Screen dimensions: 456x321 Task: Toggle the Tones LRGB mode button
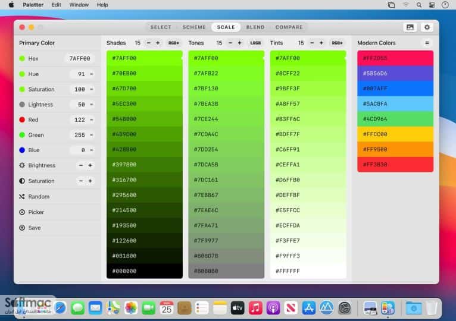click(255, 43)
